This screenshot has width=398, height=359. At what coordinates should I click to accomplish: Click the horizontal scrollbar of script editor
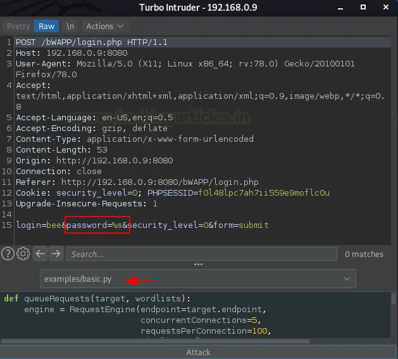point(156,341)
